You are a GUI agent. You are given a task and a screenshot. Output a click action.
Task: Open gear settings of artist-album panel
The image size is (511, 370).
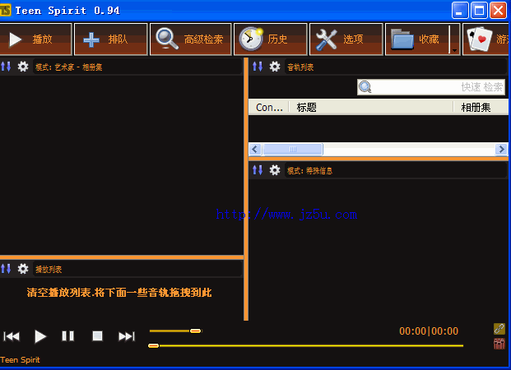23,67
